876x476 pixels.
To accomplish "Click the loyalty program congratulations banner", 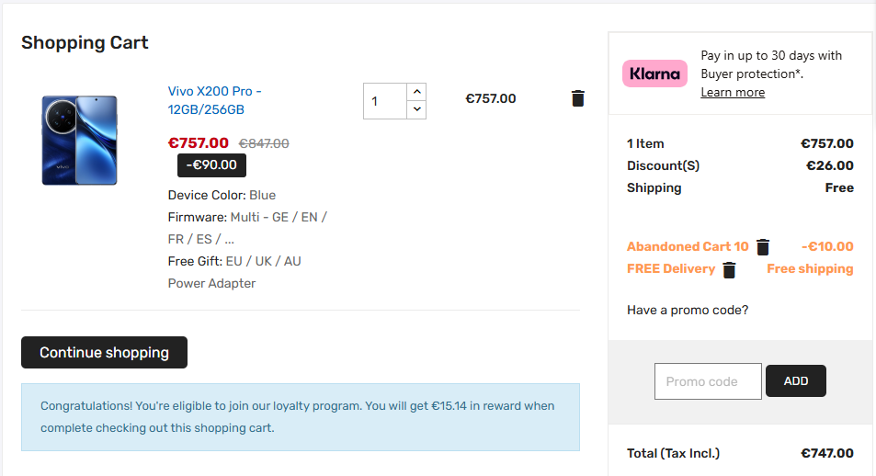I will tap(300, 417).
